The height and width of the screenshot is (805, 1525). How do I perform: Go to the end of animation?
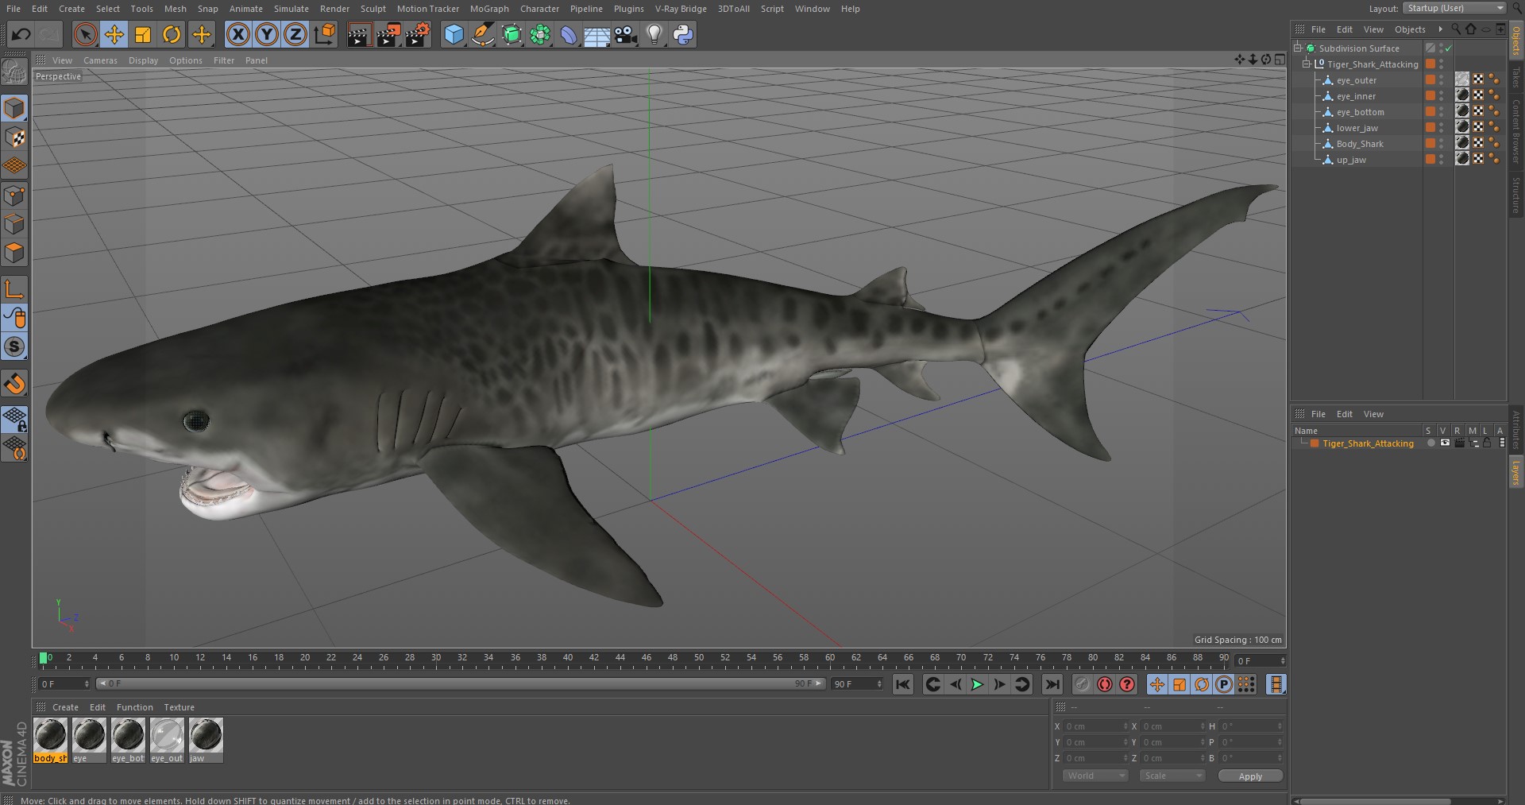(x=1052, y=684)
